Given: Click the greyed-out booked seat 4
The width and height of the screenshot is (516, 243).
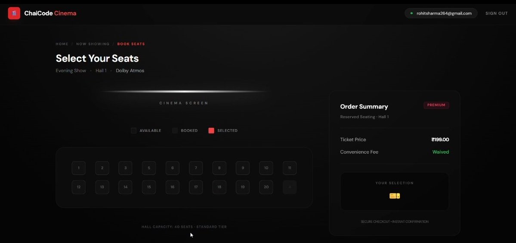Looking at the screenshot, I should 290,187.
